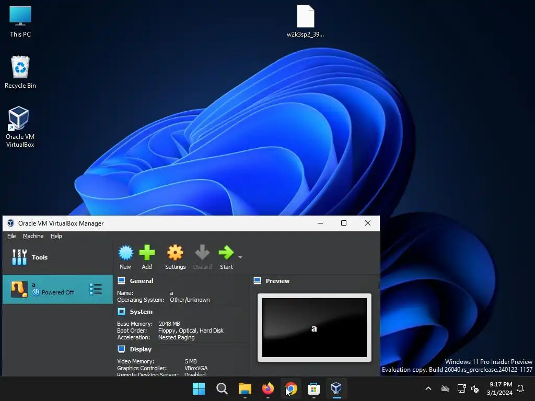
Task: Select the w2k3sp2_39... file on desktop
Action: pyautogui.click(x=305, y=21)
